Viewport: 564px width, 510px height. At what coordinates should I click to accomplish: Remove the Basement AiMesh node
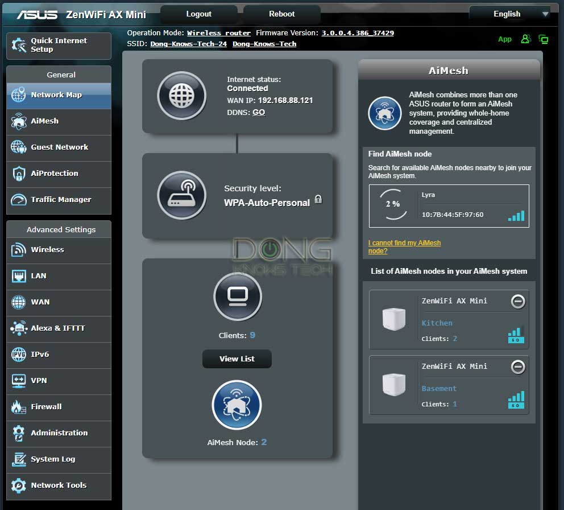pyautogui.click(x=518, y=367)
